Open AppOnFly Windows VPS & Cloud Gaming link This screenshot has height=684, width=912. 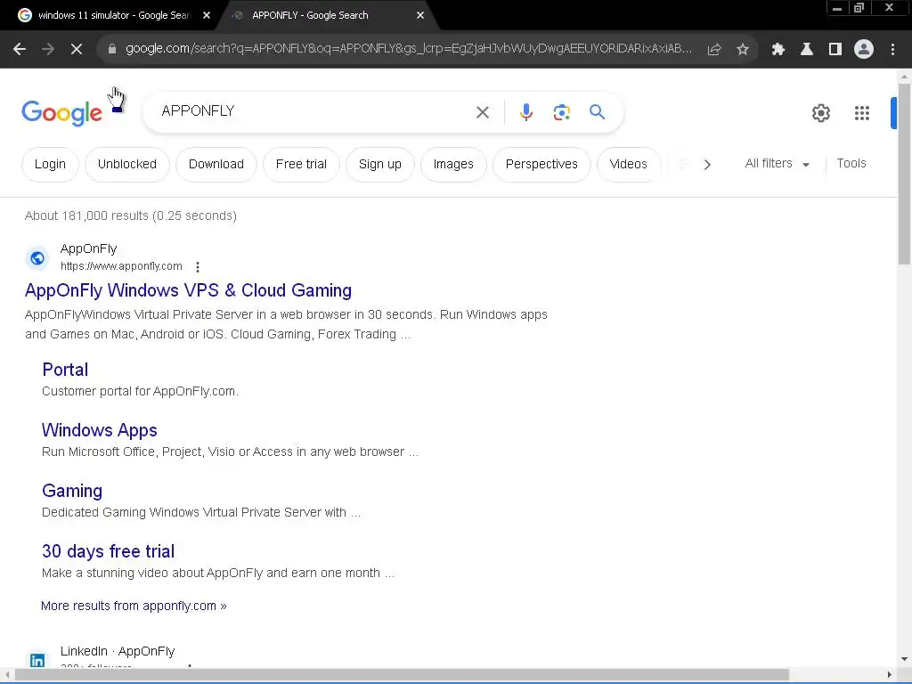[188, 290]
